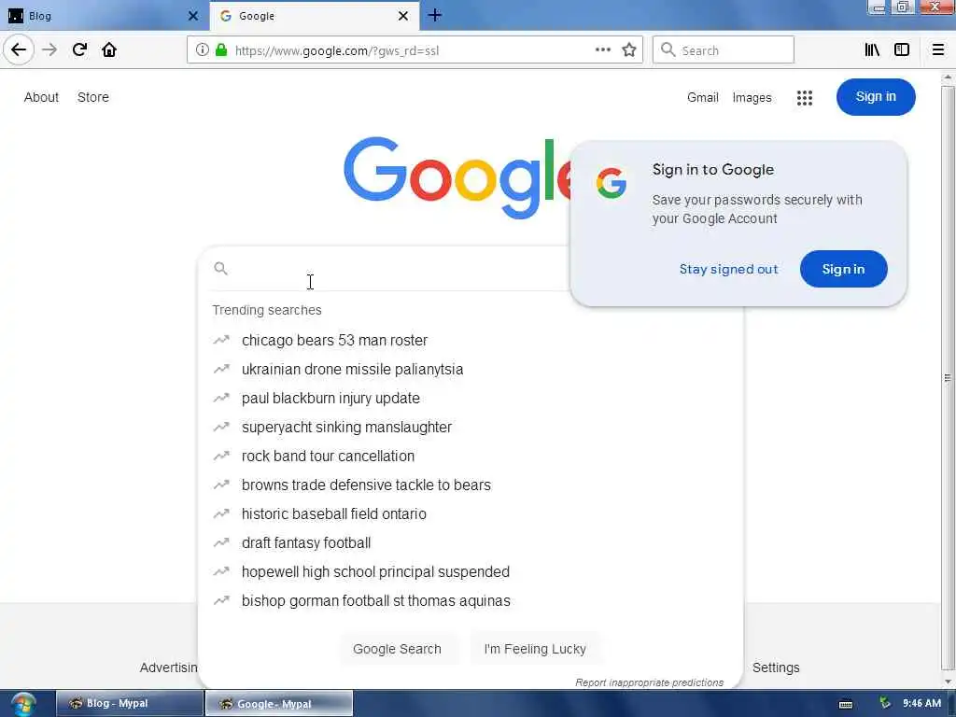The width and height of the screenshot is (956, 717).
Task: Reload the current page
Action: 79,50
